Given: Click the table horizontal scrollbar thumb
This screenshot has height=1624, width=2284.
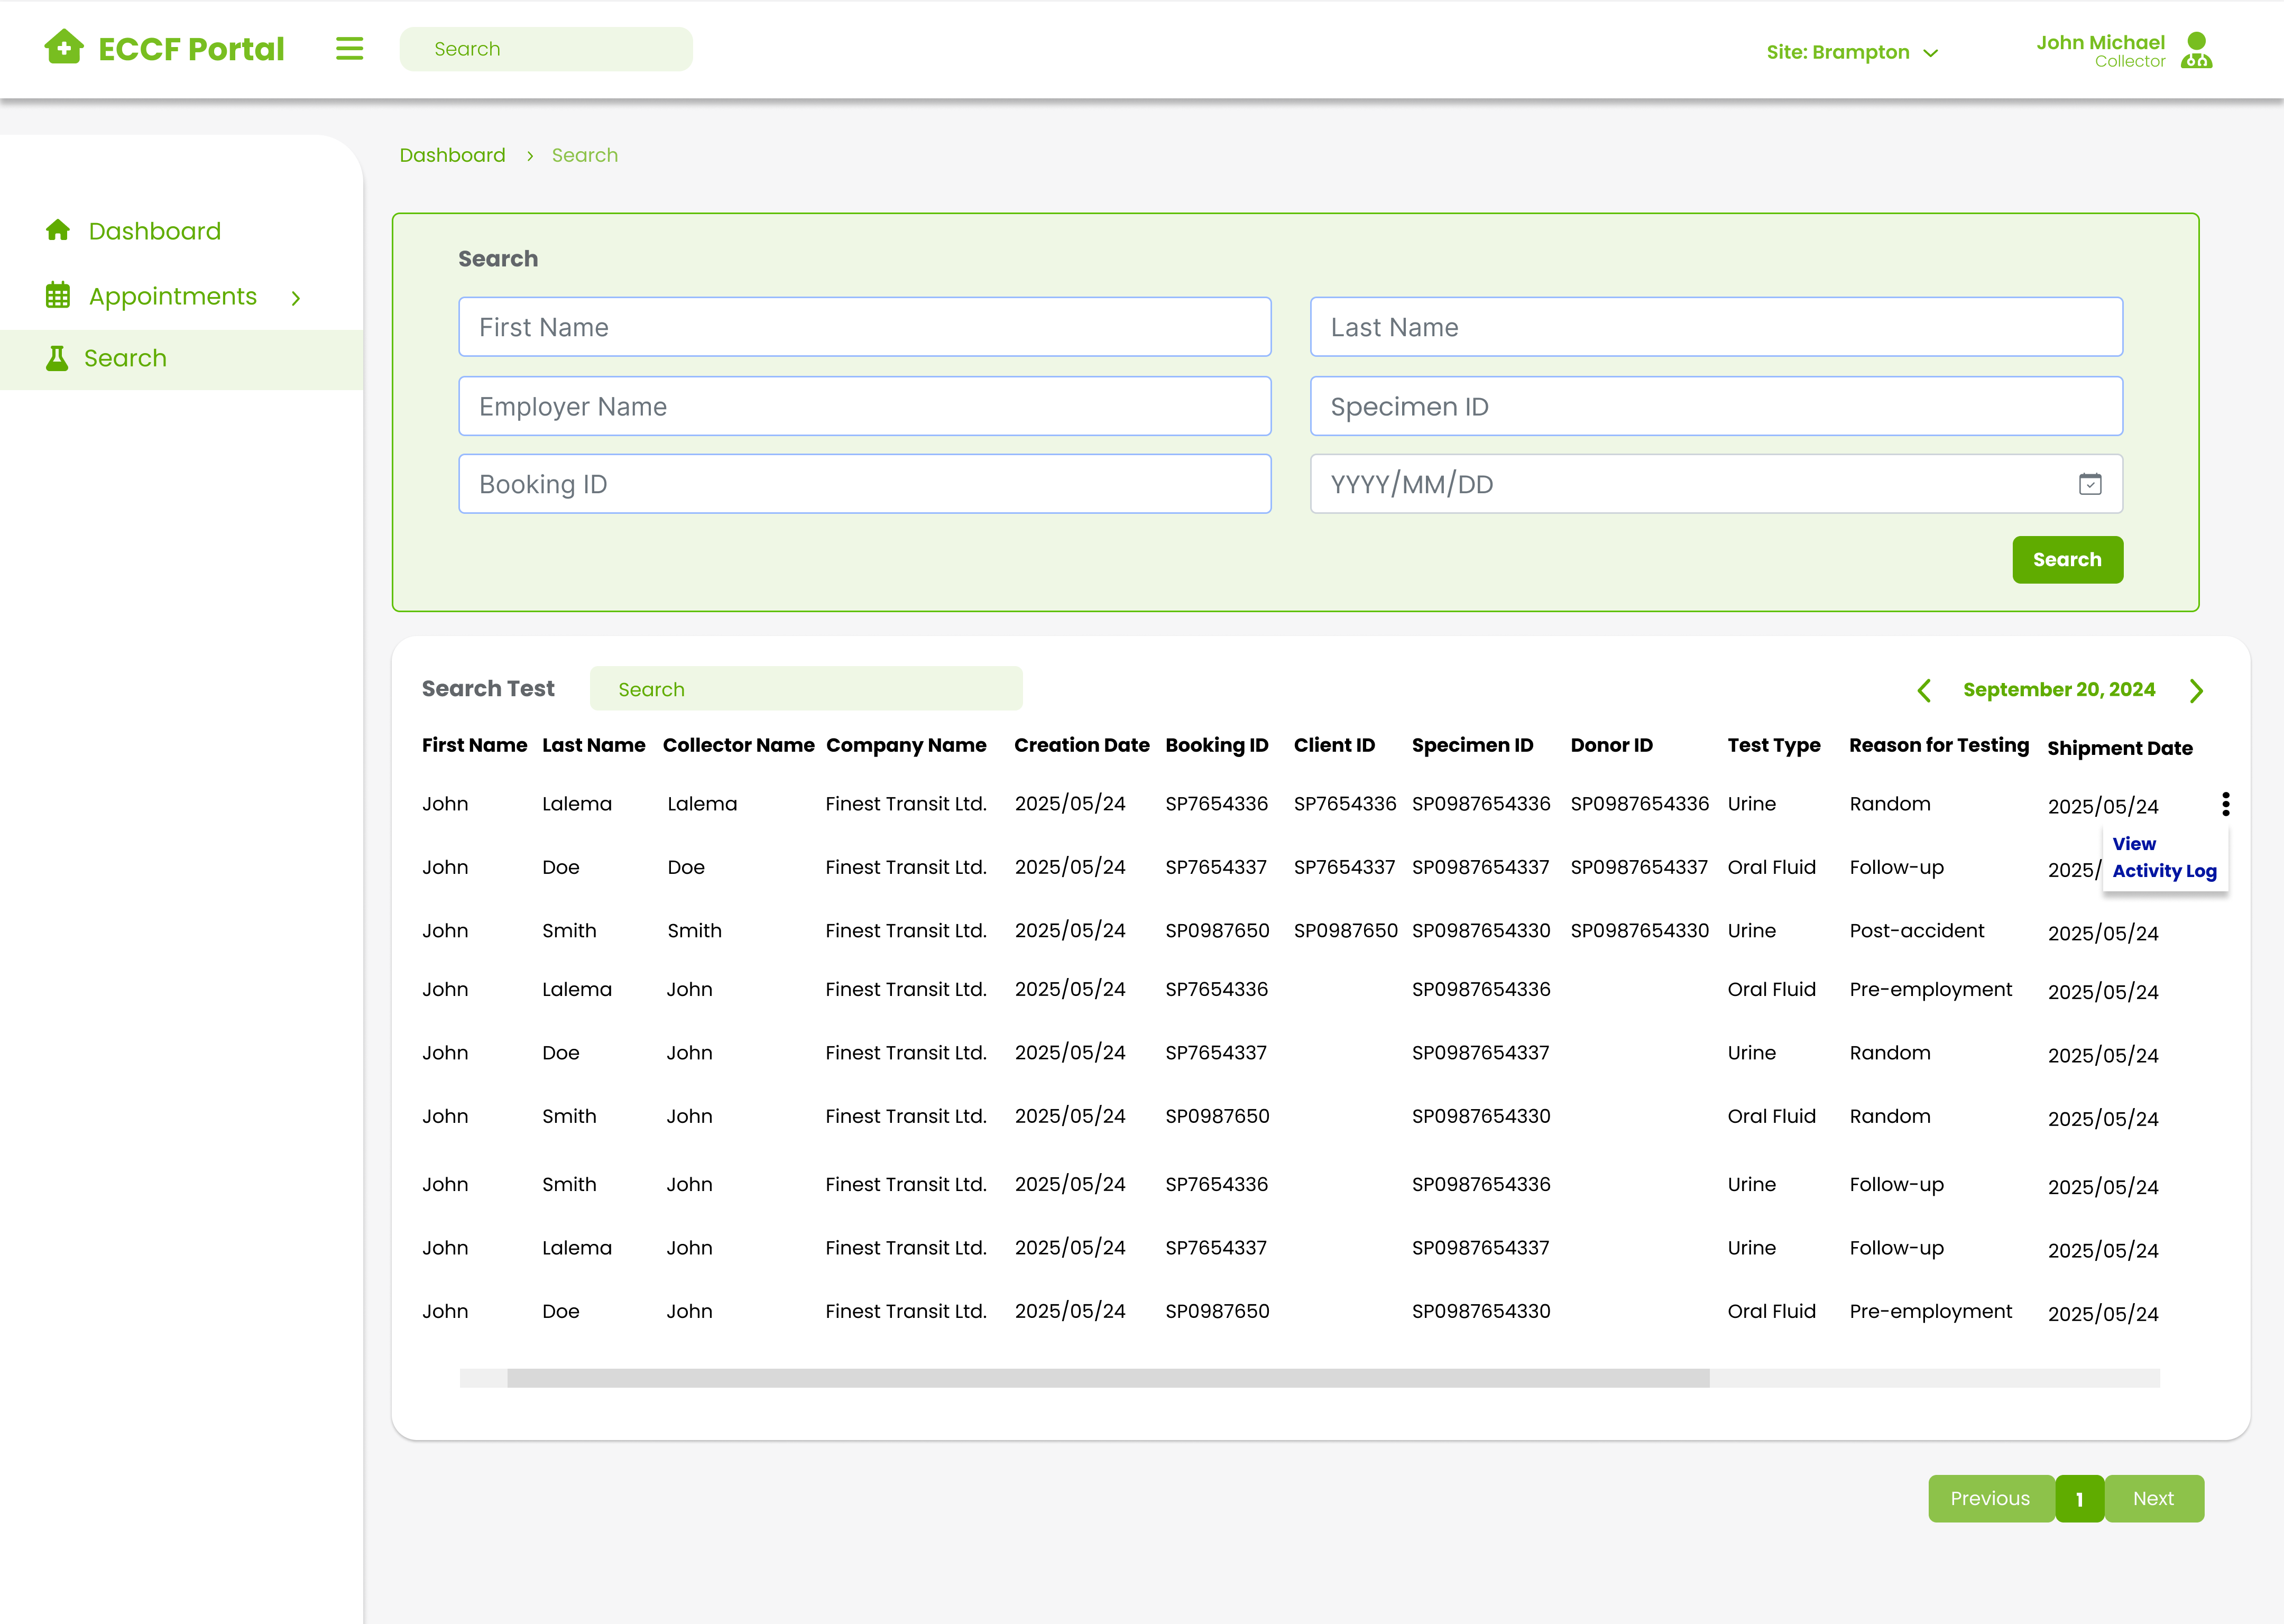Looking at the screenshot, I should click(1108, 1378).
